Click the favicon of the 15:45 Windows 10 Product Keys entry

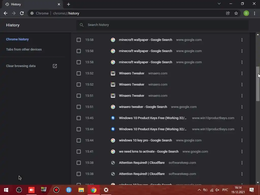pyautogui.click(x=113, y=118)
